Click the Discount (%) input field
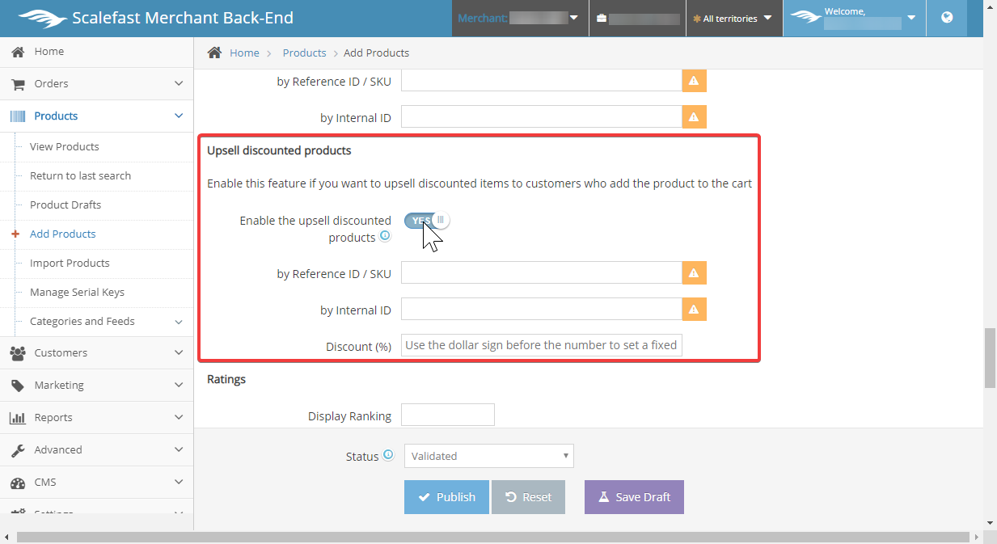The image size is (997, 544). (x=542, y=345)
